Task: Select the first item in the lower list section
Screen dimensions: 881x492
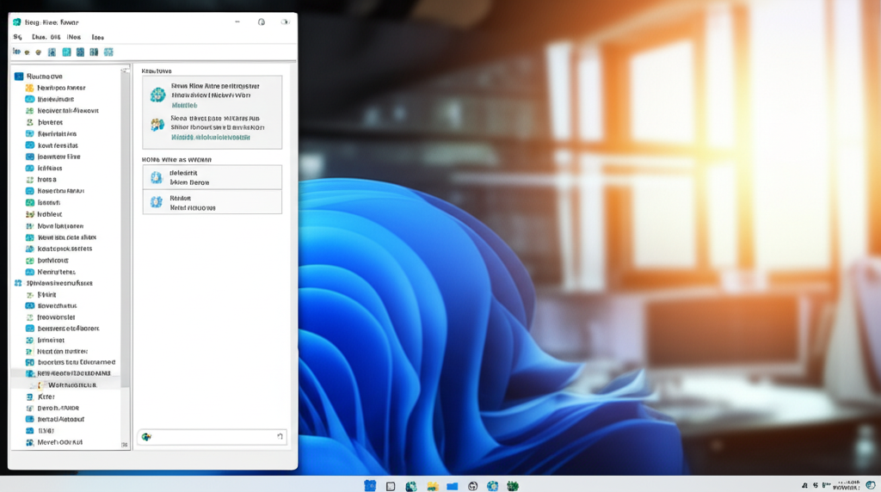Action: click(212, 177)
